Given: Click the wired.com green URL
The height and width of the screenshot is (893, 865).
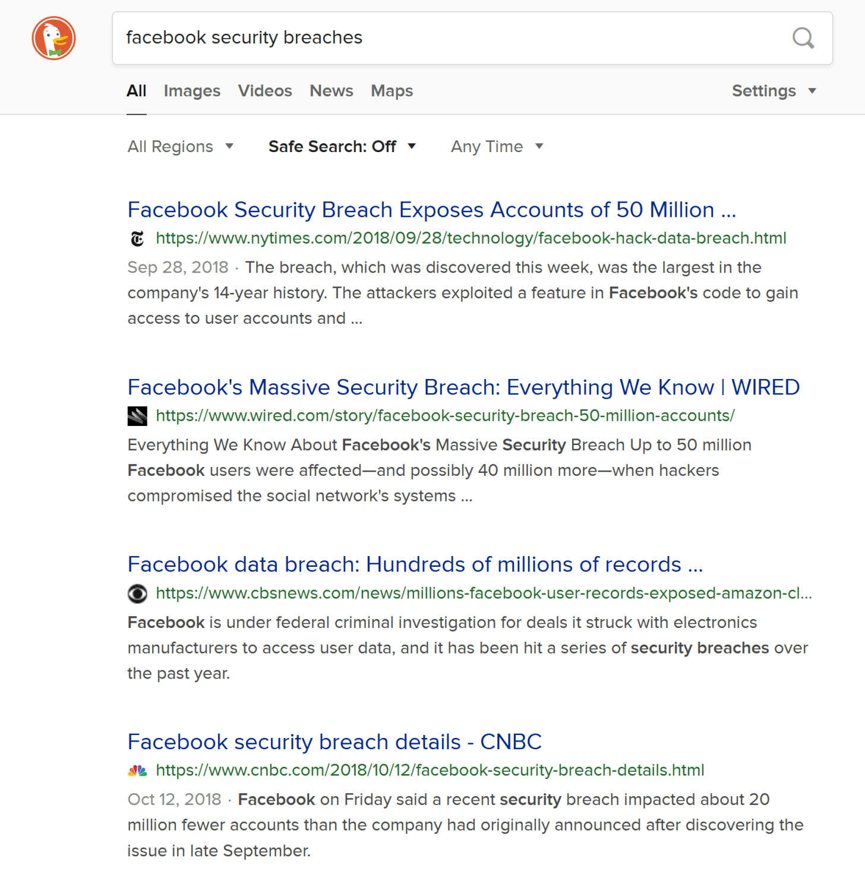Looking at the screenshot, I should tap(445, 416).
